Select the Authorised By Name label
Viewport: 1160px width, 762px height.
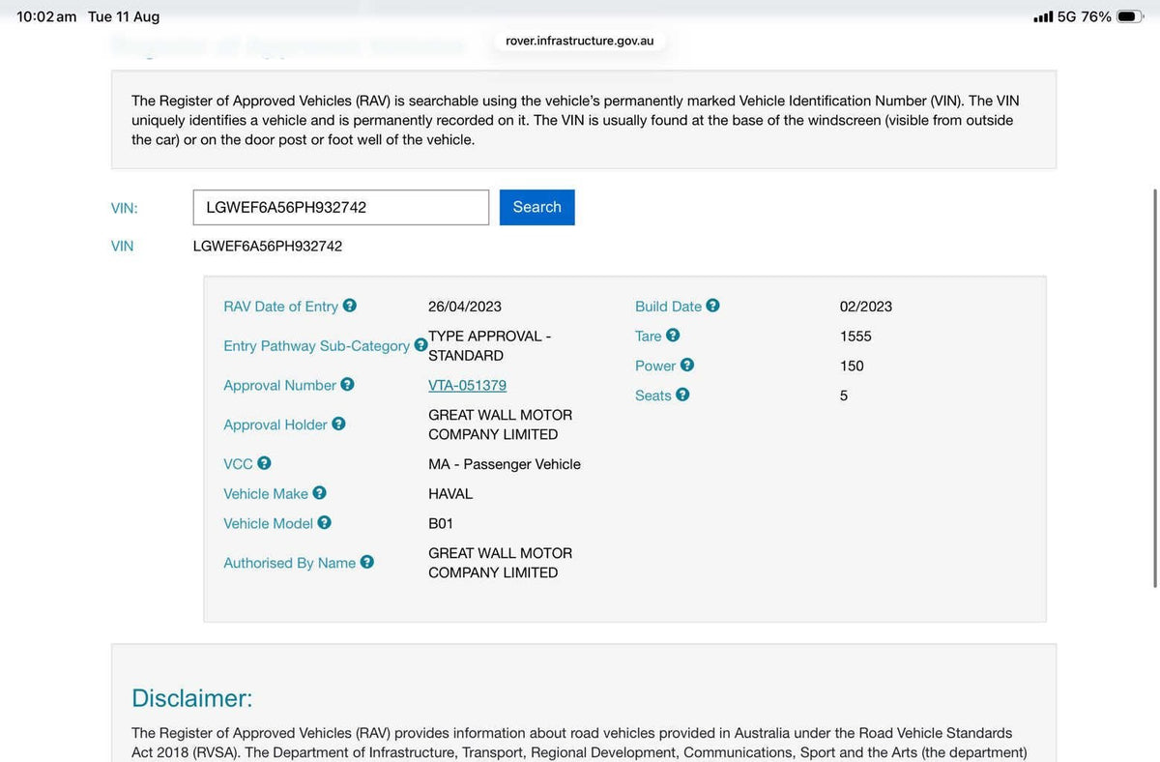(289, 563)
